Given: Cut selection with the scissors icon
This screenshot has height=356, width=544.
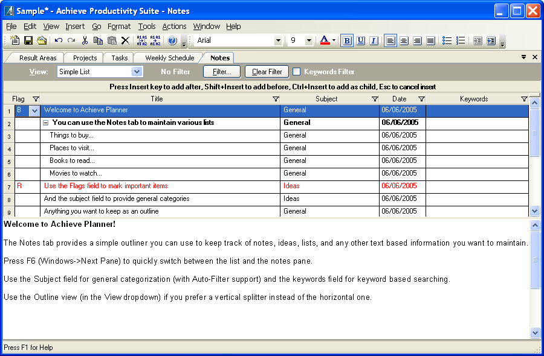Looking at the screenshot, I should (85, 40).
